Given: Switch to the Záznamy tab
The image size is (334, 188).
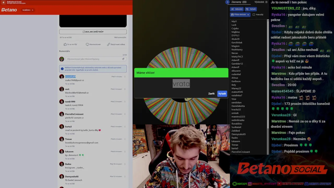Looking at the screenshot, I should pyautogui.click(x=239, y=2).
